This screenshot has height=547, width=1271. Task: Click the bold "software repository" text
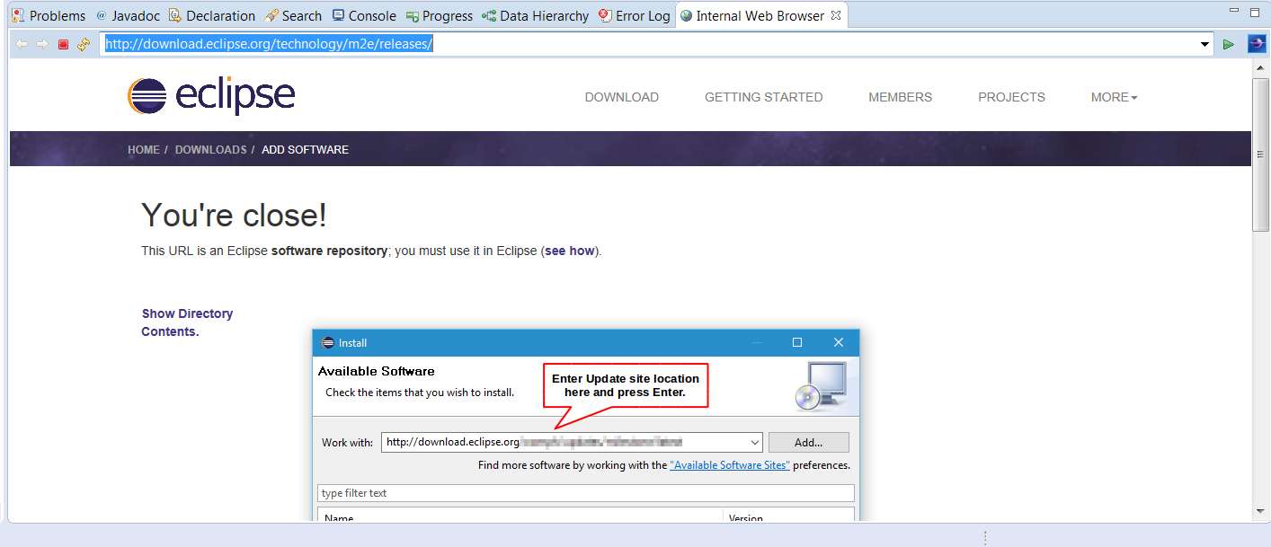pos(329,251)
